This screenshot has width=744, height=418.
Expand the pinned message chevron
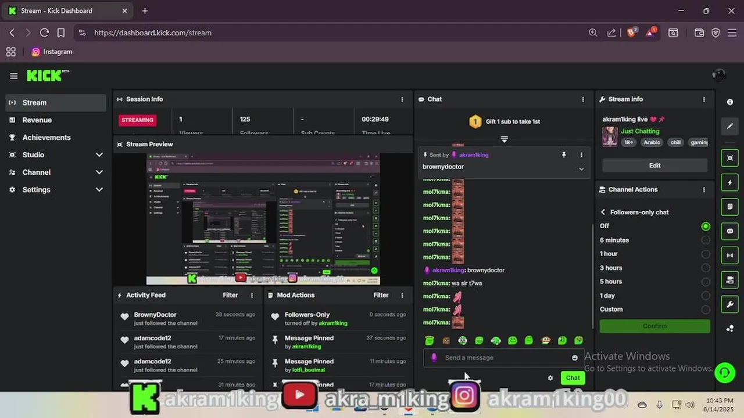point(581,169)
